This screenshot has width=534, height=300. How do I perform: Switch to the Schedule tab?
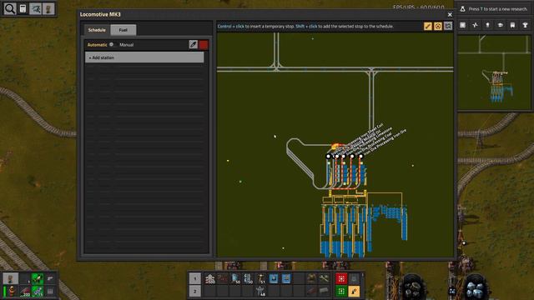(97, 30)
